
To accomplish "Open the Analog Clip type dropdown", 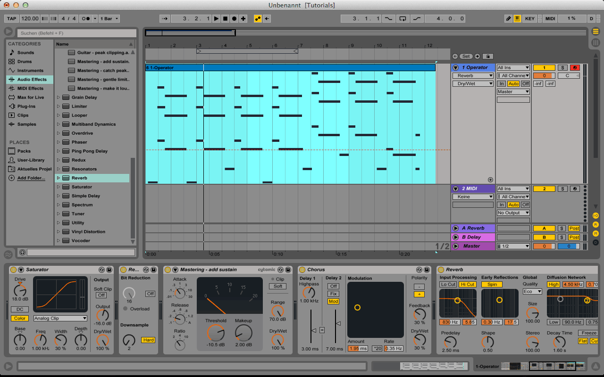I will click(x=60, y=318).
